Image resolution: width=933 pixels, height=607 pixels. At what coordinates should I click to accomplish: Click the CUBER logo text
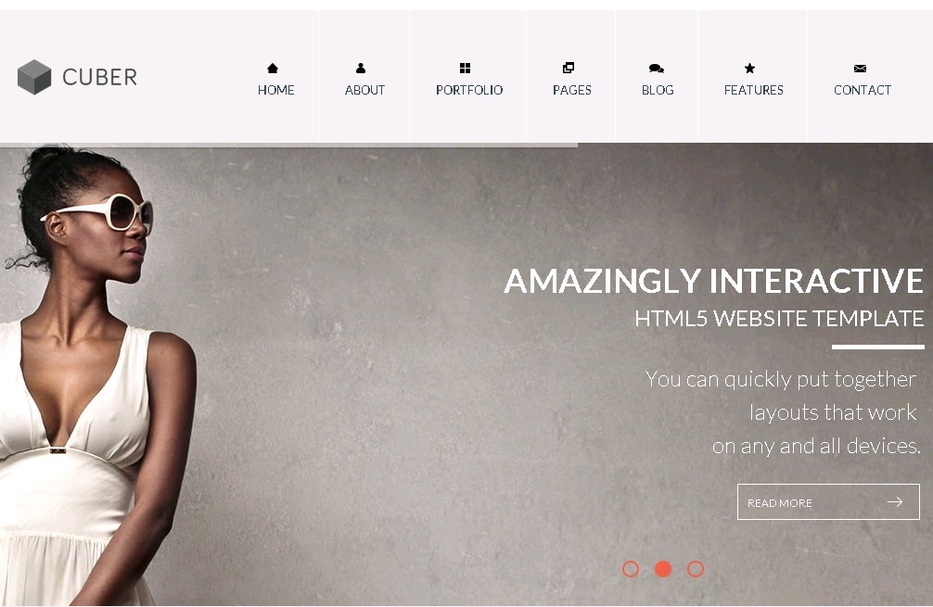tap(99, 77)
